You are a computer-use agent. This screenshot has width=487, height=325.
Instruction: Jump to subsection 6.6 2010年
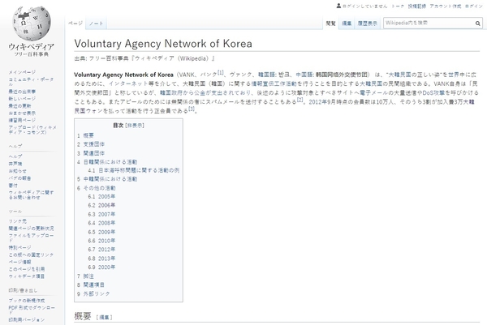tap(101, 241)
